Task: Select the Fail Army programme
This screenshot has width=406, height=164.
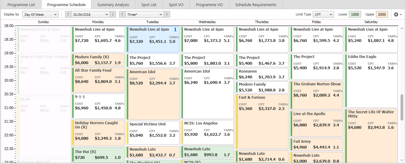Action: tap(316, 144)
